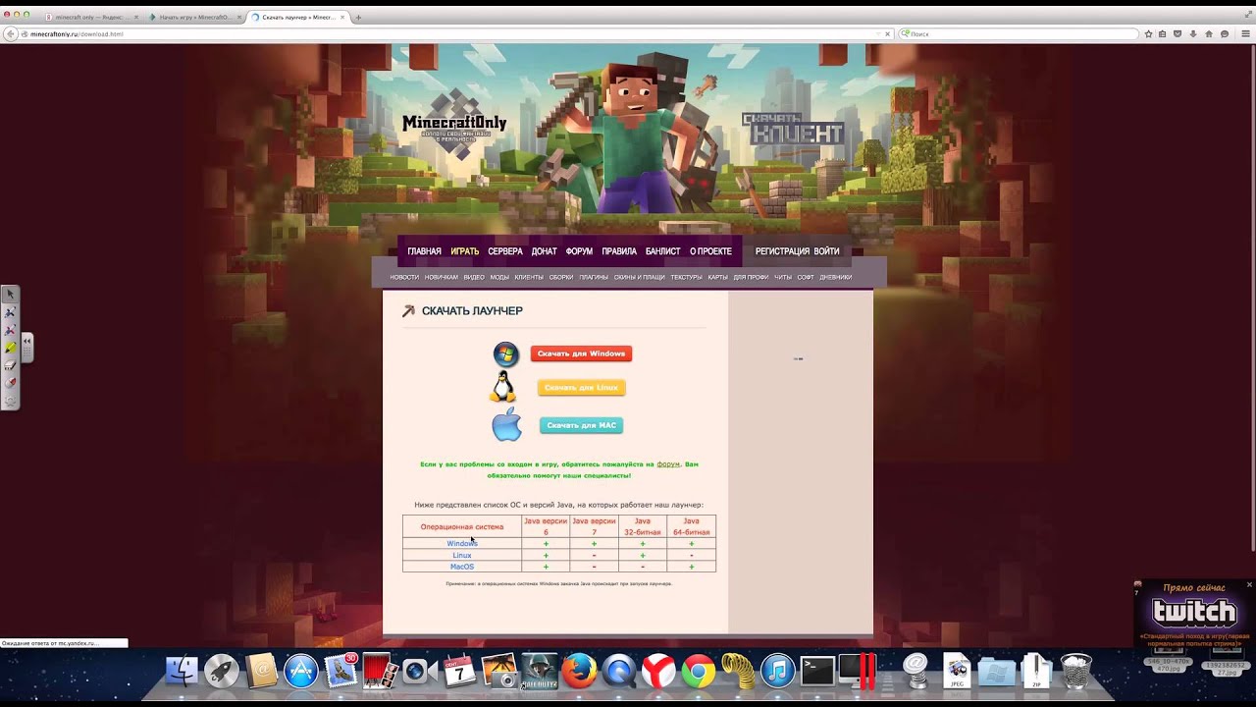Image resolution: width=1256 pixels, height=707 pixels.
Task: Open ДОНАТ in the site menu
Action: 544,251
